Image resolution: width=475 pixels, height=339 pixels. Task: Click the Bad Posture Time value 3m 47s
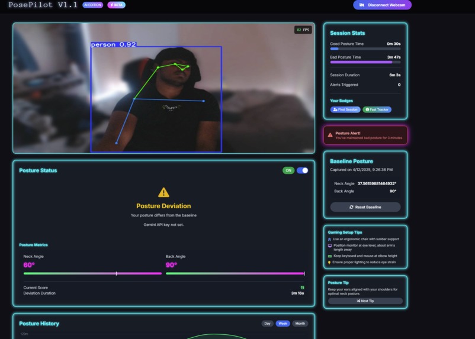click(x=394, y=57)
